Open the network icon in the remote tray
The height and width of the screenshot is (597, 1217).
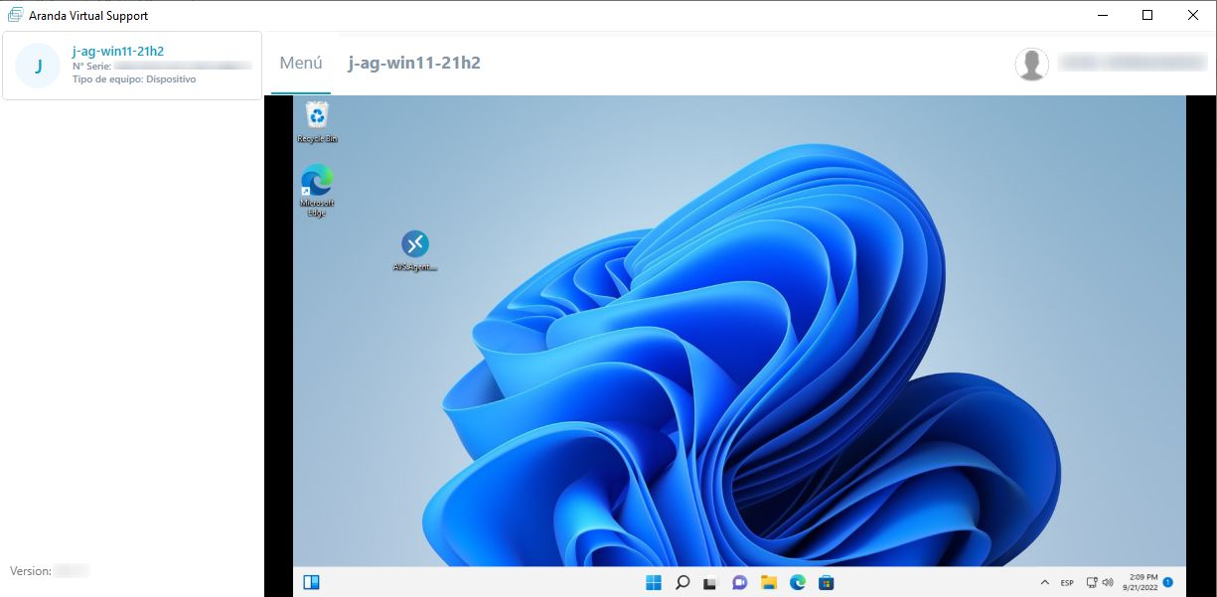pos(1092,583)
